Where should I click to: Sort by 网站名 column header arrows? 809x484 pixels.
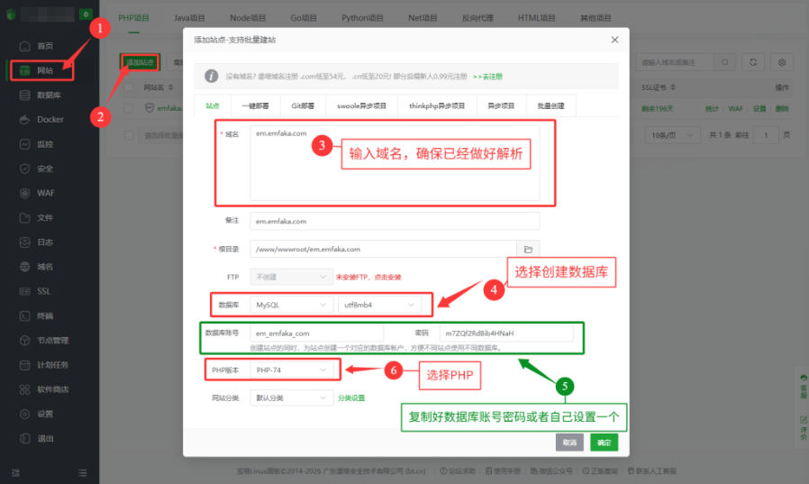click(171, 87)
